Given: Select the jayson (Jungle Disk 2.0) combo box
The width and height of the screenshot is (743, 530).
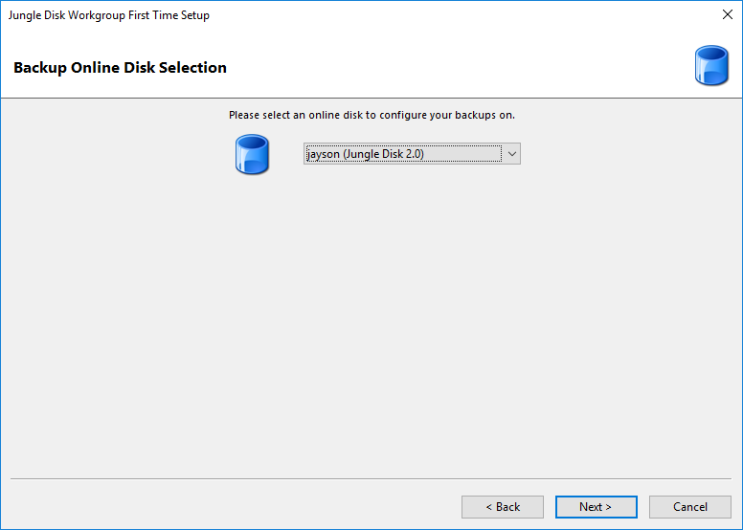Looking at the screenshot, I should tap(412, 154).
